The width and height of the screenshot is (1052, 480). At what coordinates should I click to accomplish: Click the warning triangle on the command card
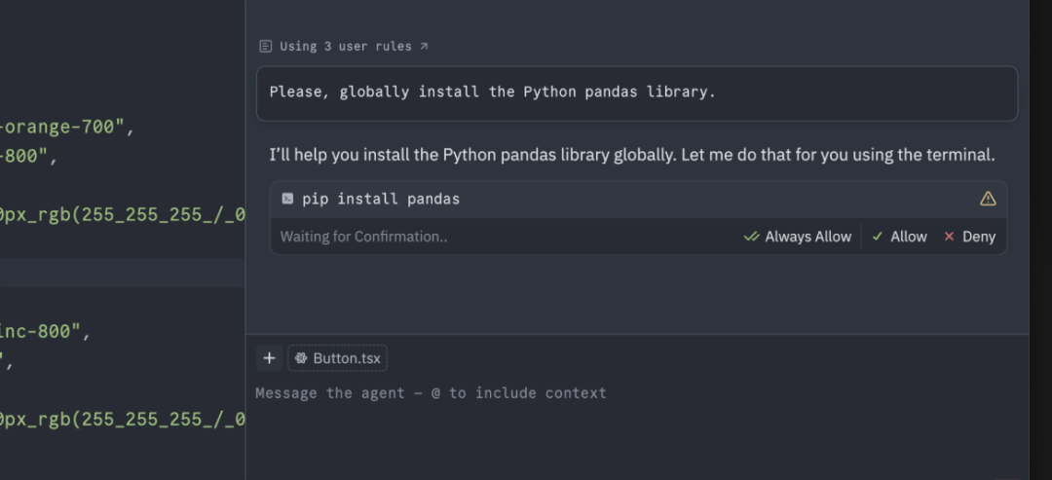(988, 199)
